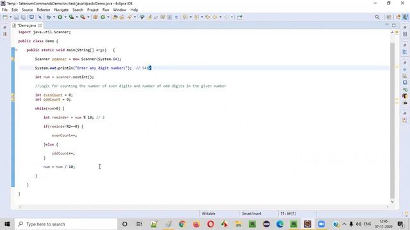The height and width of the screenshot is (230, 410).
Task: Click the New Java Package icon
Action: pyautogui.click(x=95, y=17)
